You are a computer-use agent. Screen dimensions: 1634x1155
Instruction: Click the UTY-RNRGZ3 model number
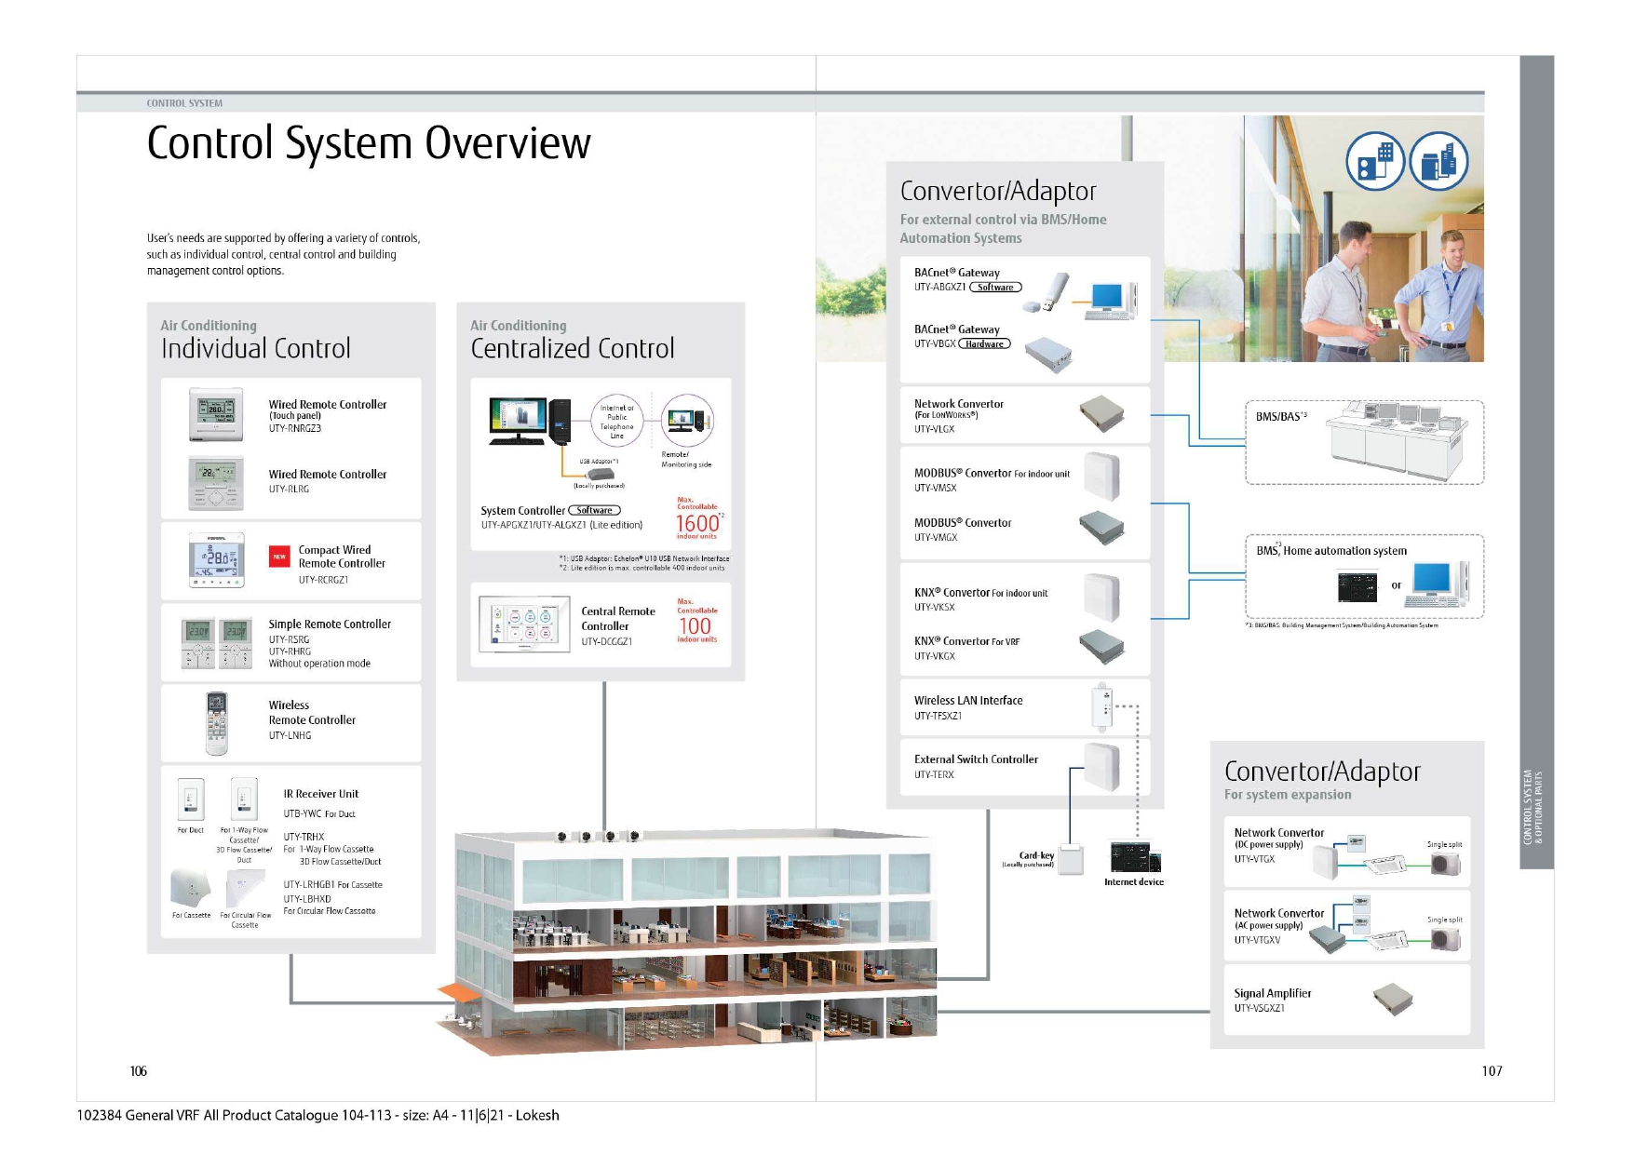click(295, 428)
